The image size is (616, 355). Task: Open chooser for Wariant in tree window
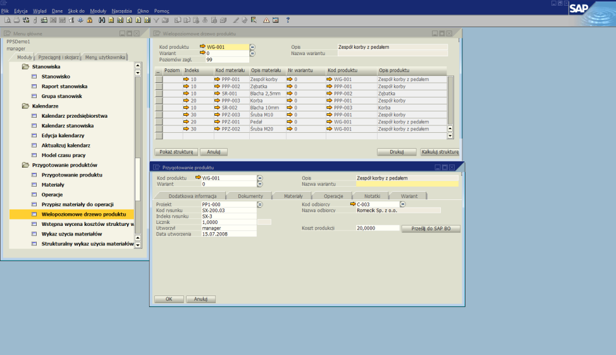[x=252, y=53]
